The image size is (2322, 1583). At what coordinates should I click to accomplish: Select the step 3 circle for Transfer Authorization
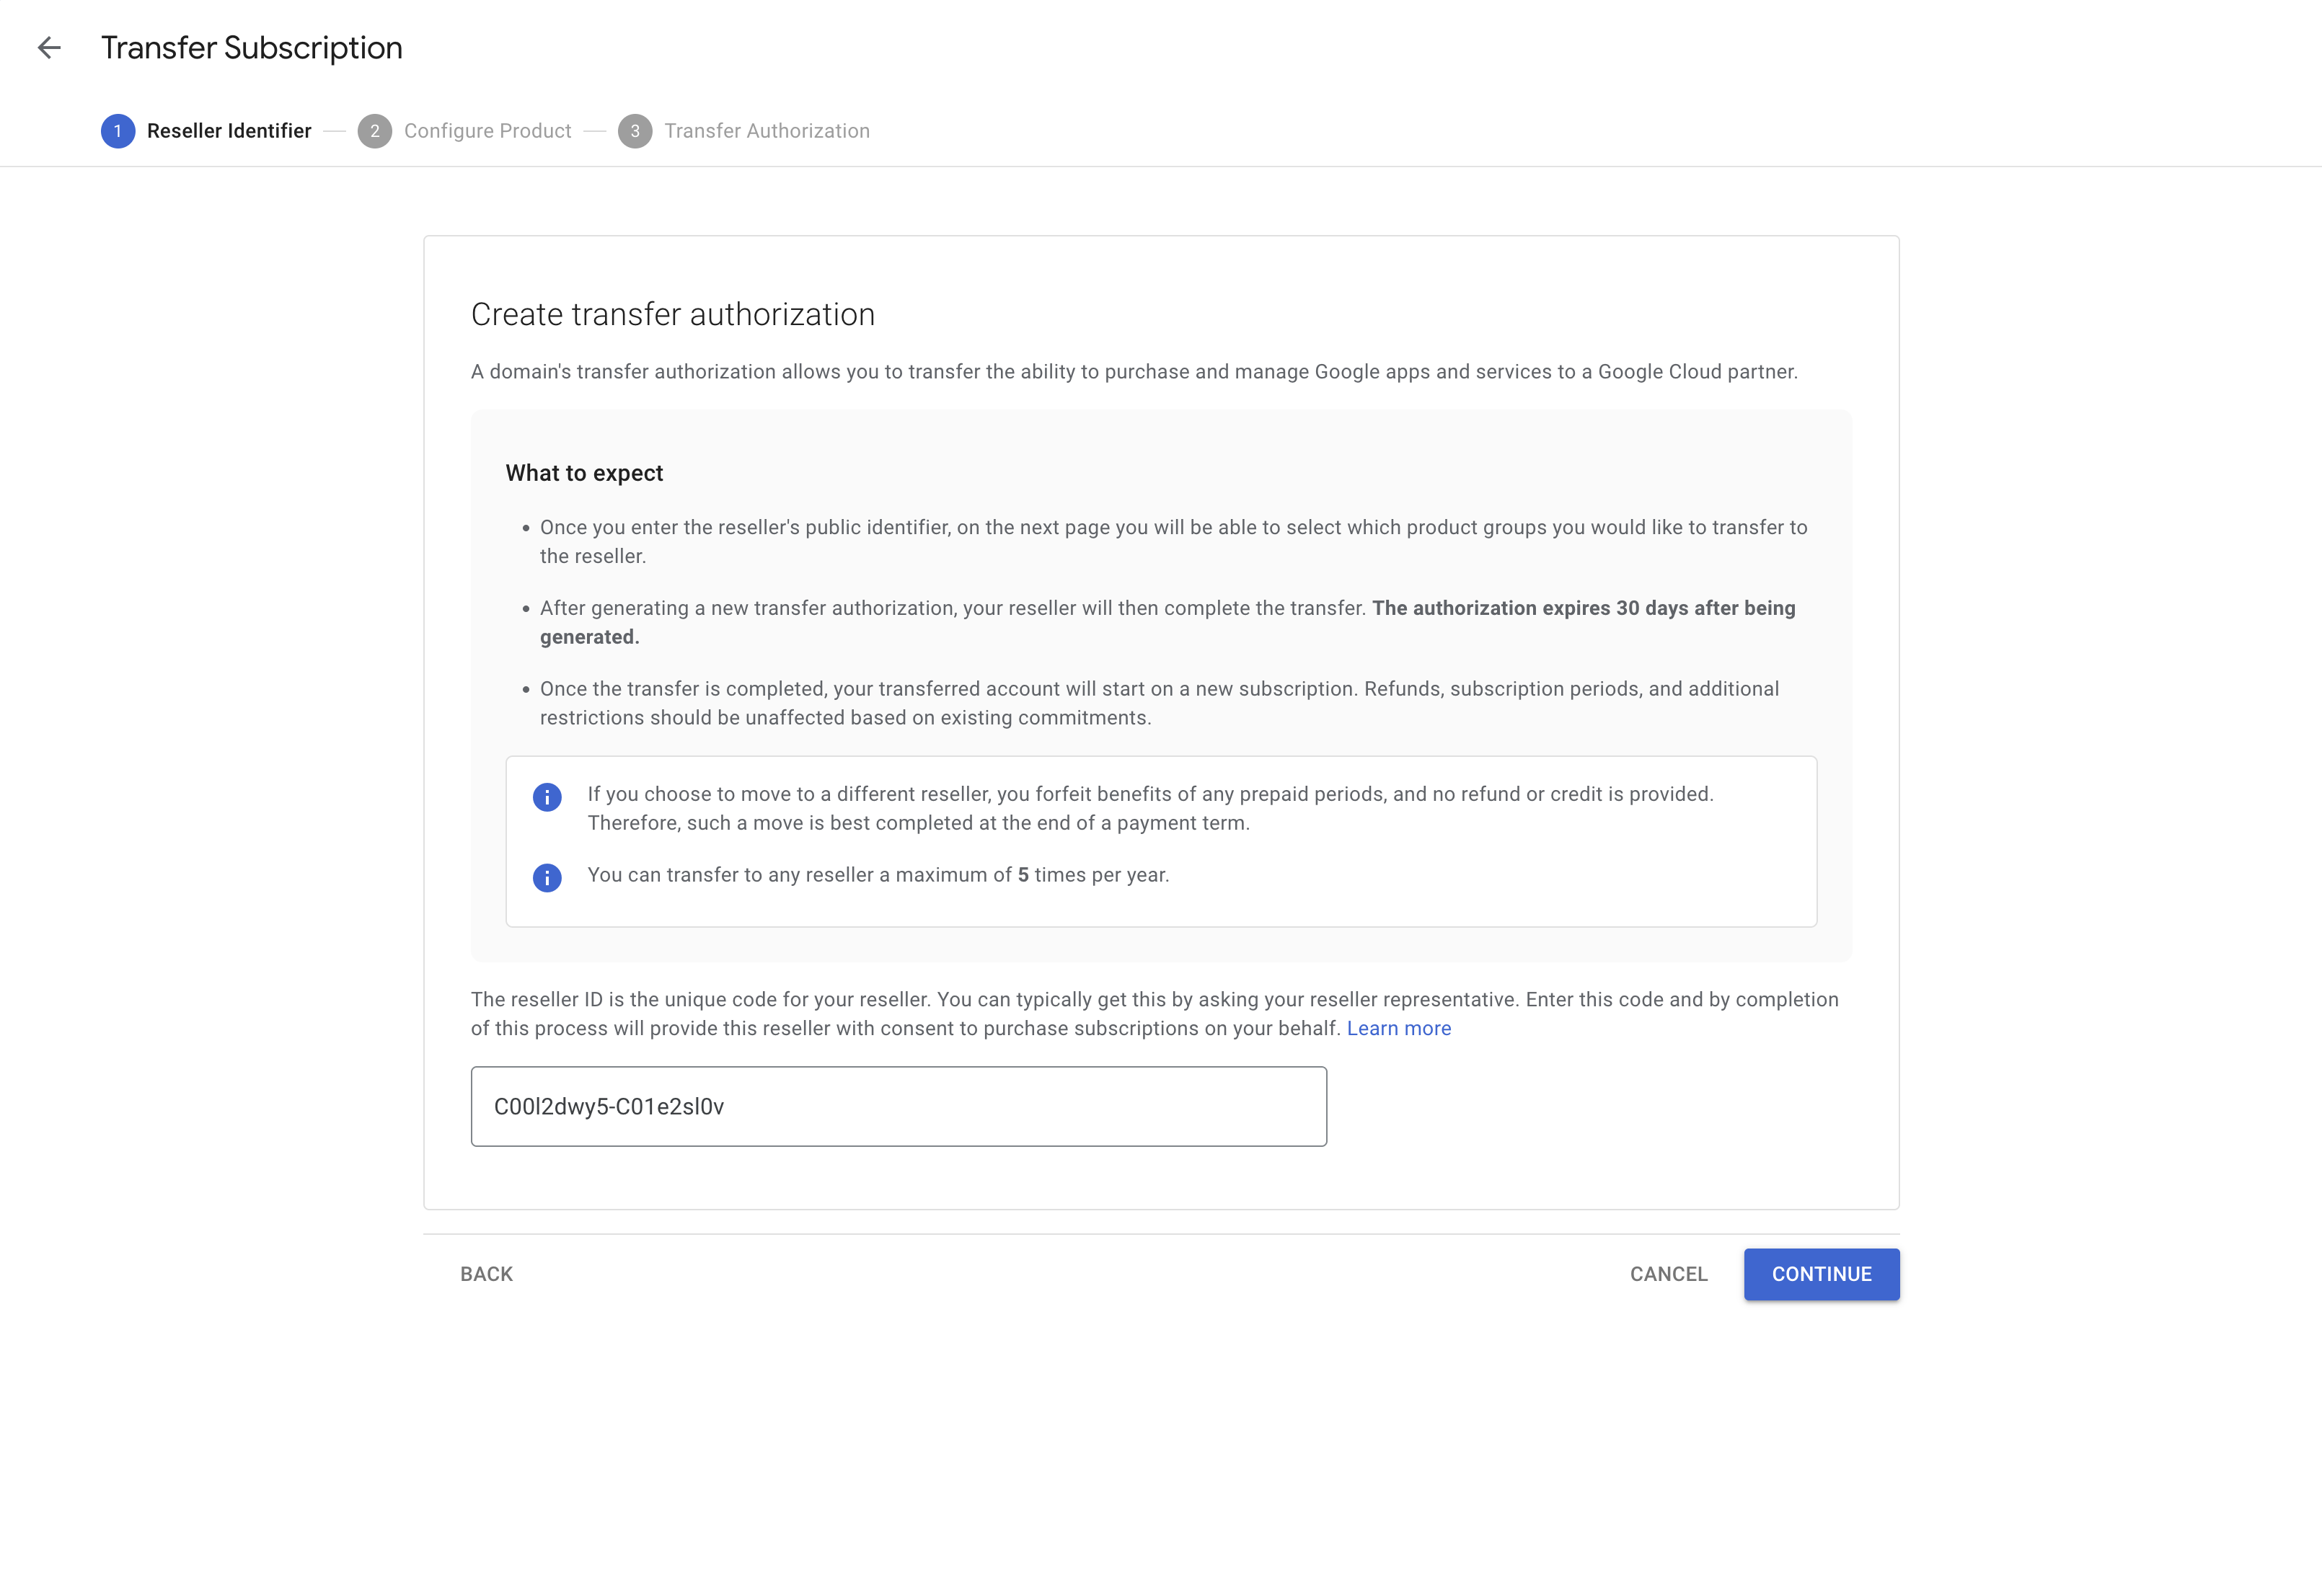coord(637,130)
